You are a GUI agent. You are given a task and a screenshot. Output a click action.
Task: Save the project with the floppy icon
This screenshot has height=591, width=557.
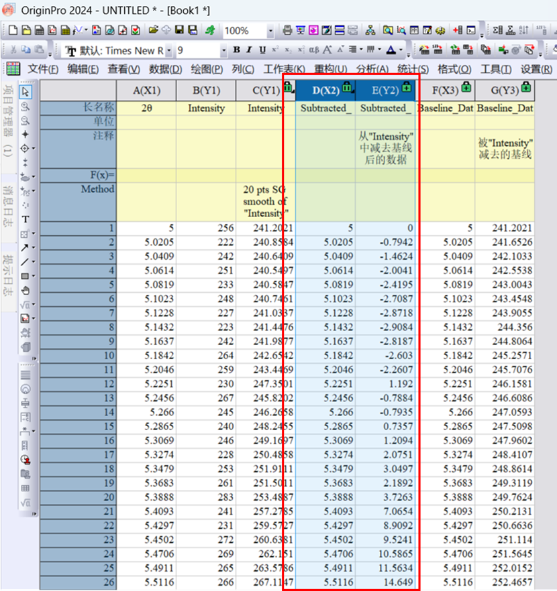tap(179, 29)
